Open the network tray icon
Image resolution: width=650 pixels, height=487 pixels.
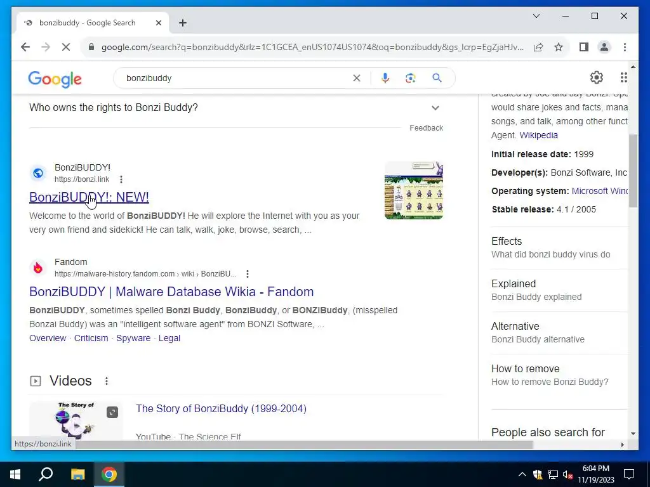[x=553, y=474]
